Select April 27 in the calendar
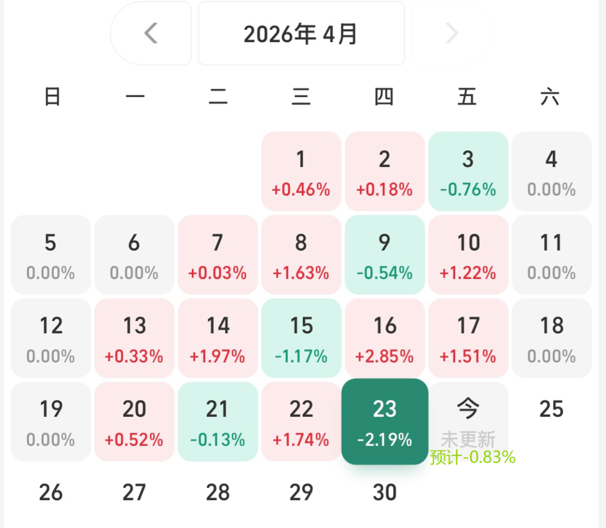 (x=134, y=493)
